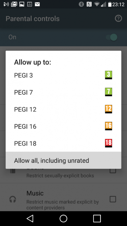The image size is (127, 226).
Task: Open Music restriction setting row
Action: pos(64,199)
